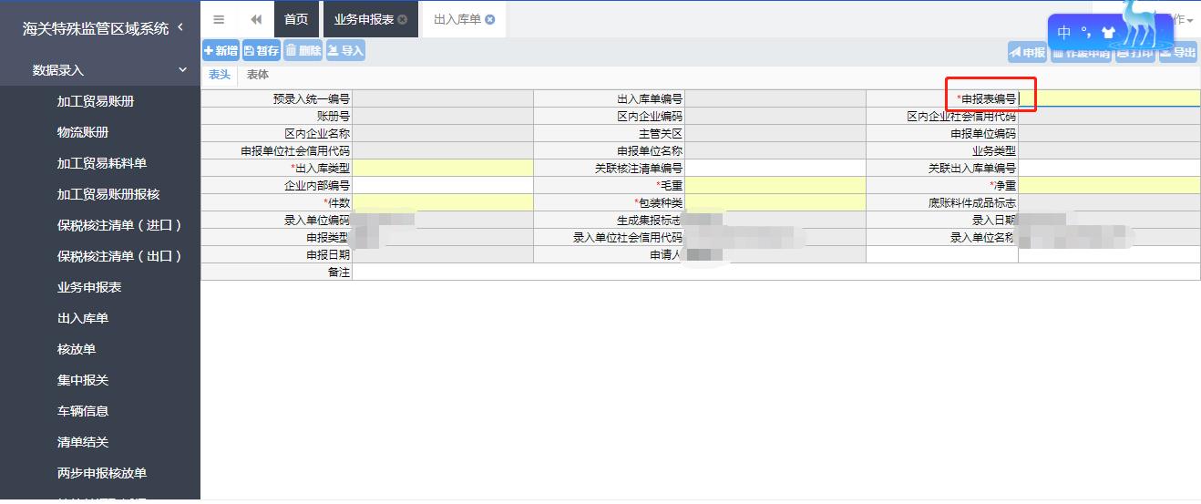Go to 核放单 in the sidebar
This screenshot has height=504, width=1201.
(x=77, y=349)
